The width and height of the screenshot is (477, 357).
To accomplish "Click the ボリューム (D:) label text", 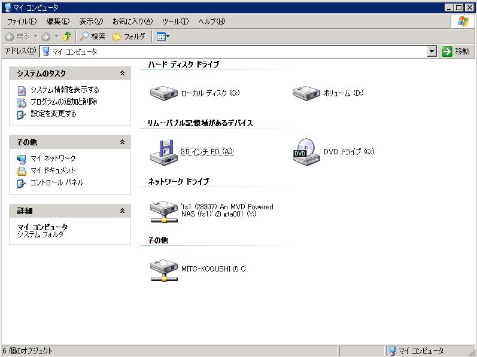I will point(343,93).
